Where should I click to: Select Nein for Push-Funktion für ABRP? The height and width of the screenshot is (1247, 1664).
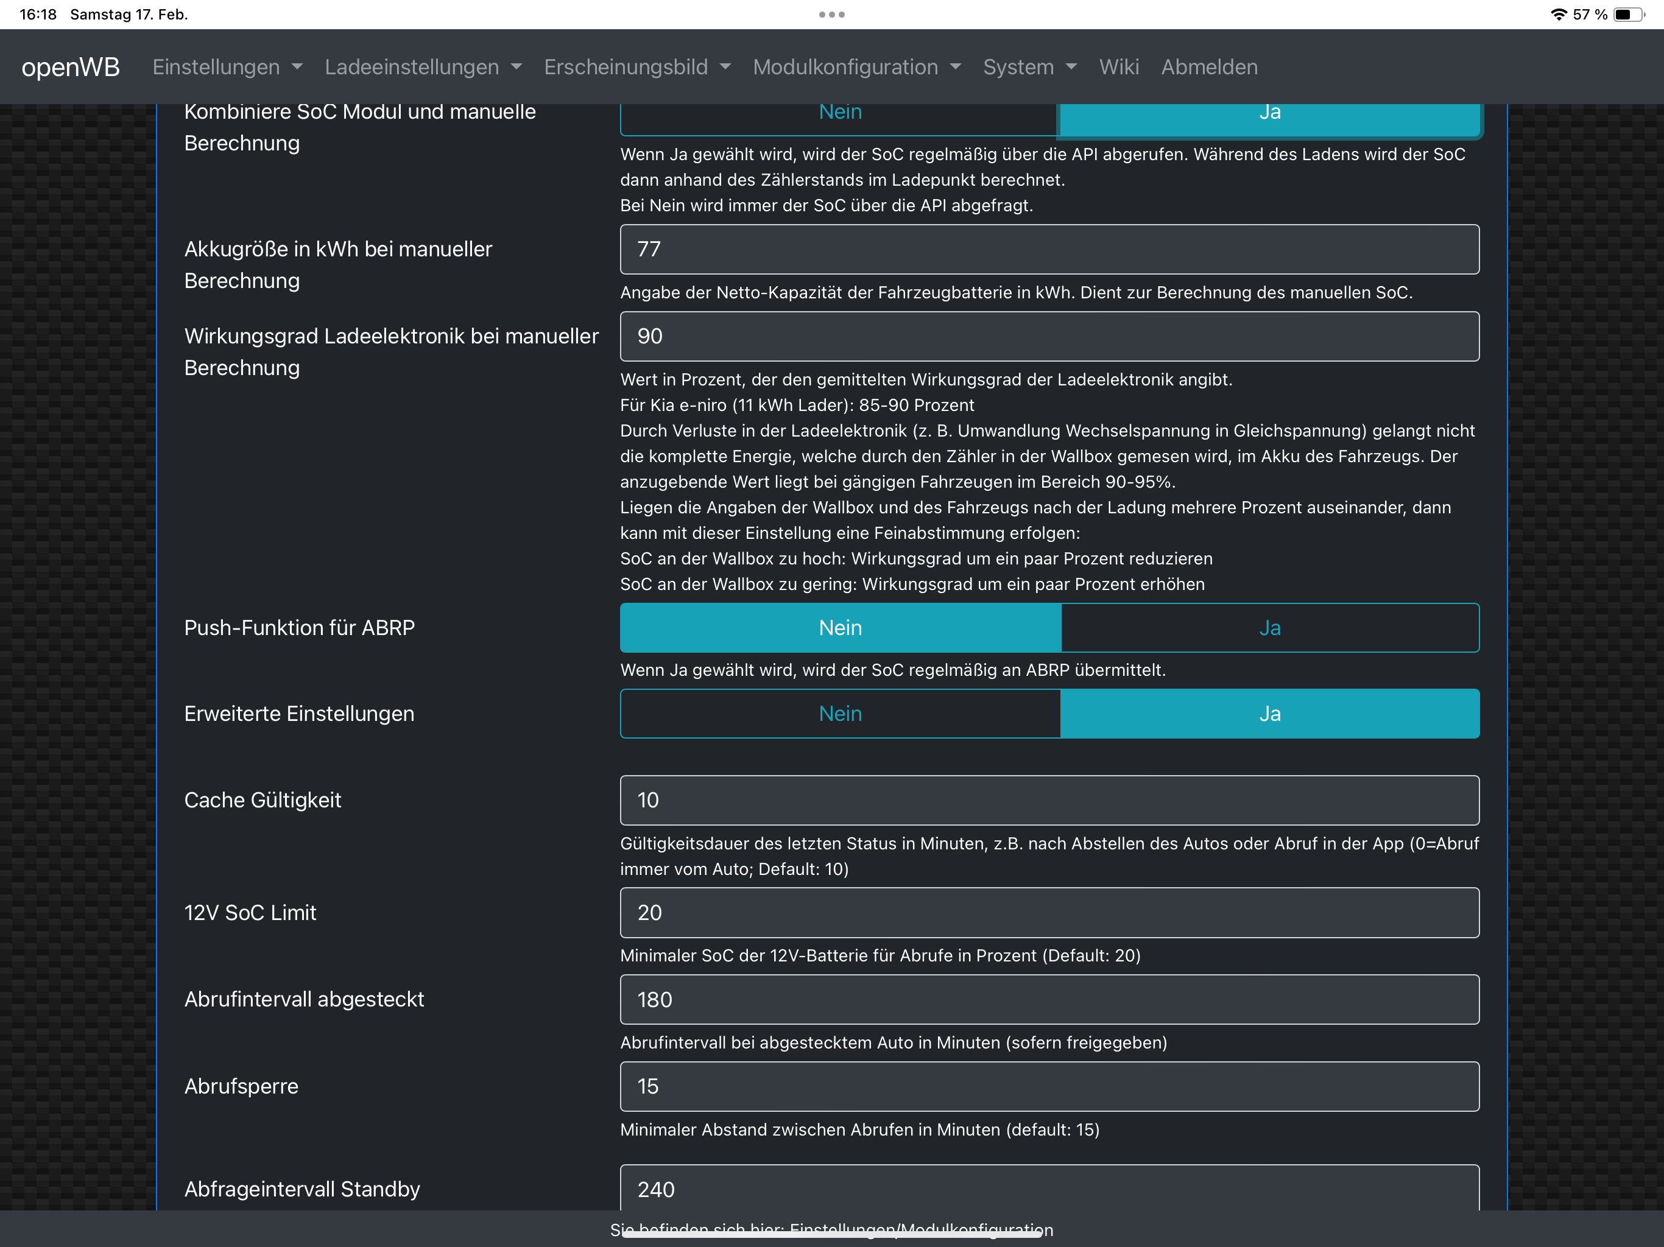coord(839,628)
